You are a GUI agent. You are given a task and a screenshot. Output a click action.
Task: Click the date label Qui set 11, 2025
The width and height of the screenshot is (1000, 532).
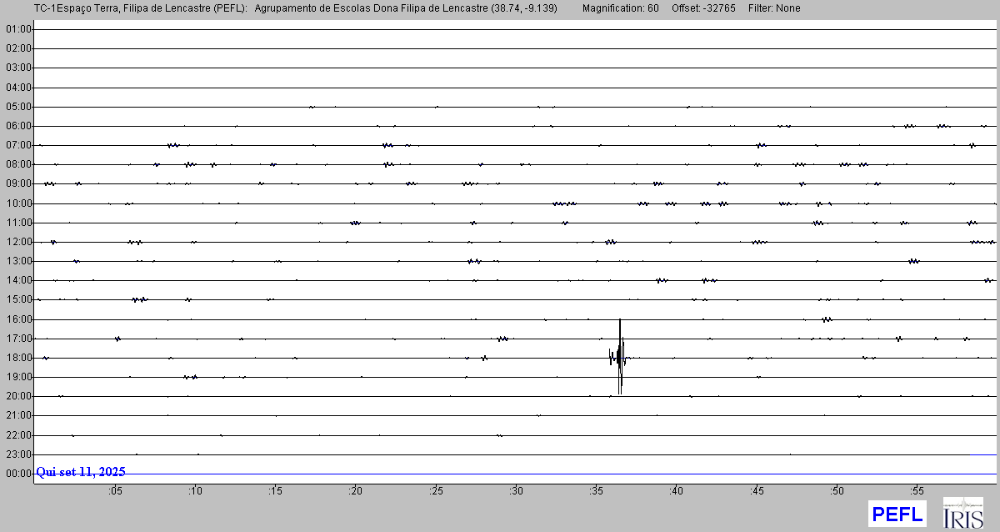coord(81,472)
